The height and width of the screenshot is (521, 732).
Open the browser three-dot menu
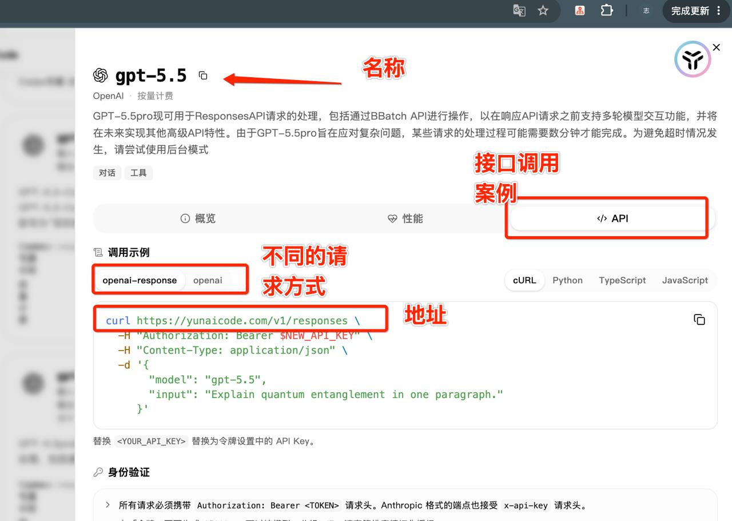pyautogui.click(x=719, y=11)
